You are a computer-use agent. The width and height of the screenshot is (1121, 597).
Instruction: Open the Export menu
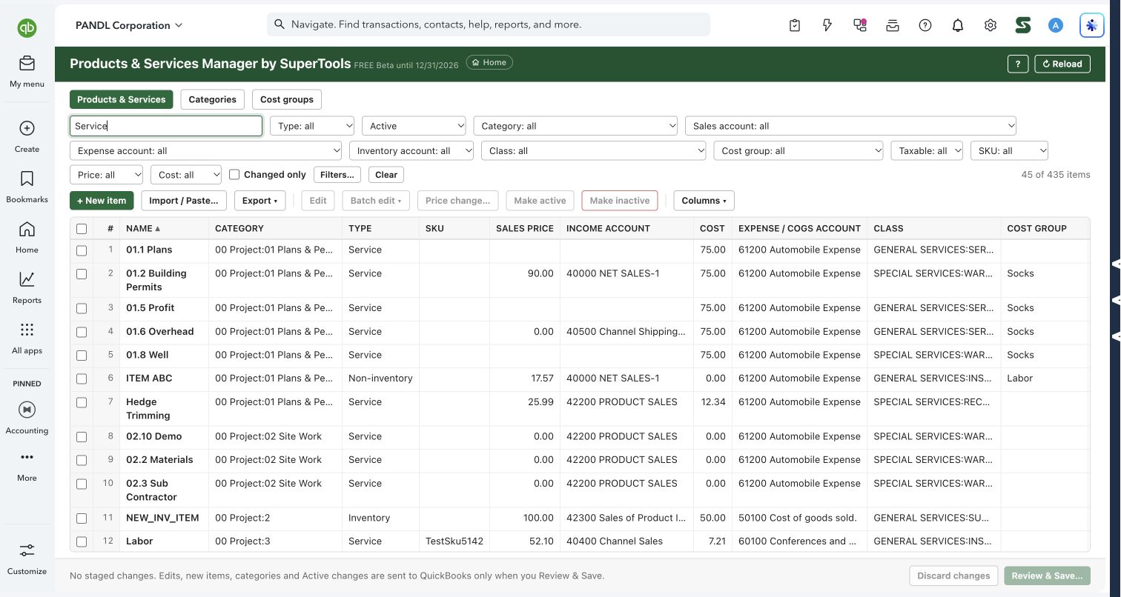pos(259,201)
